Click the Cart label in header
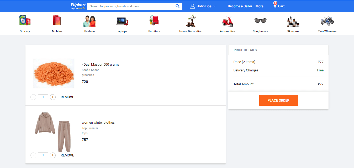 tap(281, 6)
